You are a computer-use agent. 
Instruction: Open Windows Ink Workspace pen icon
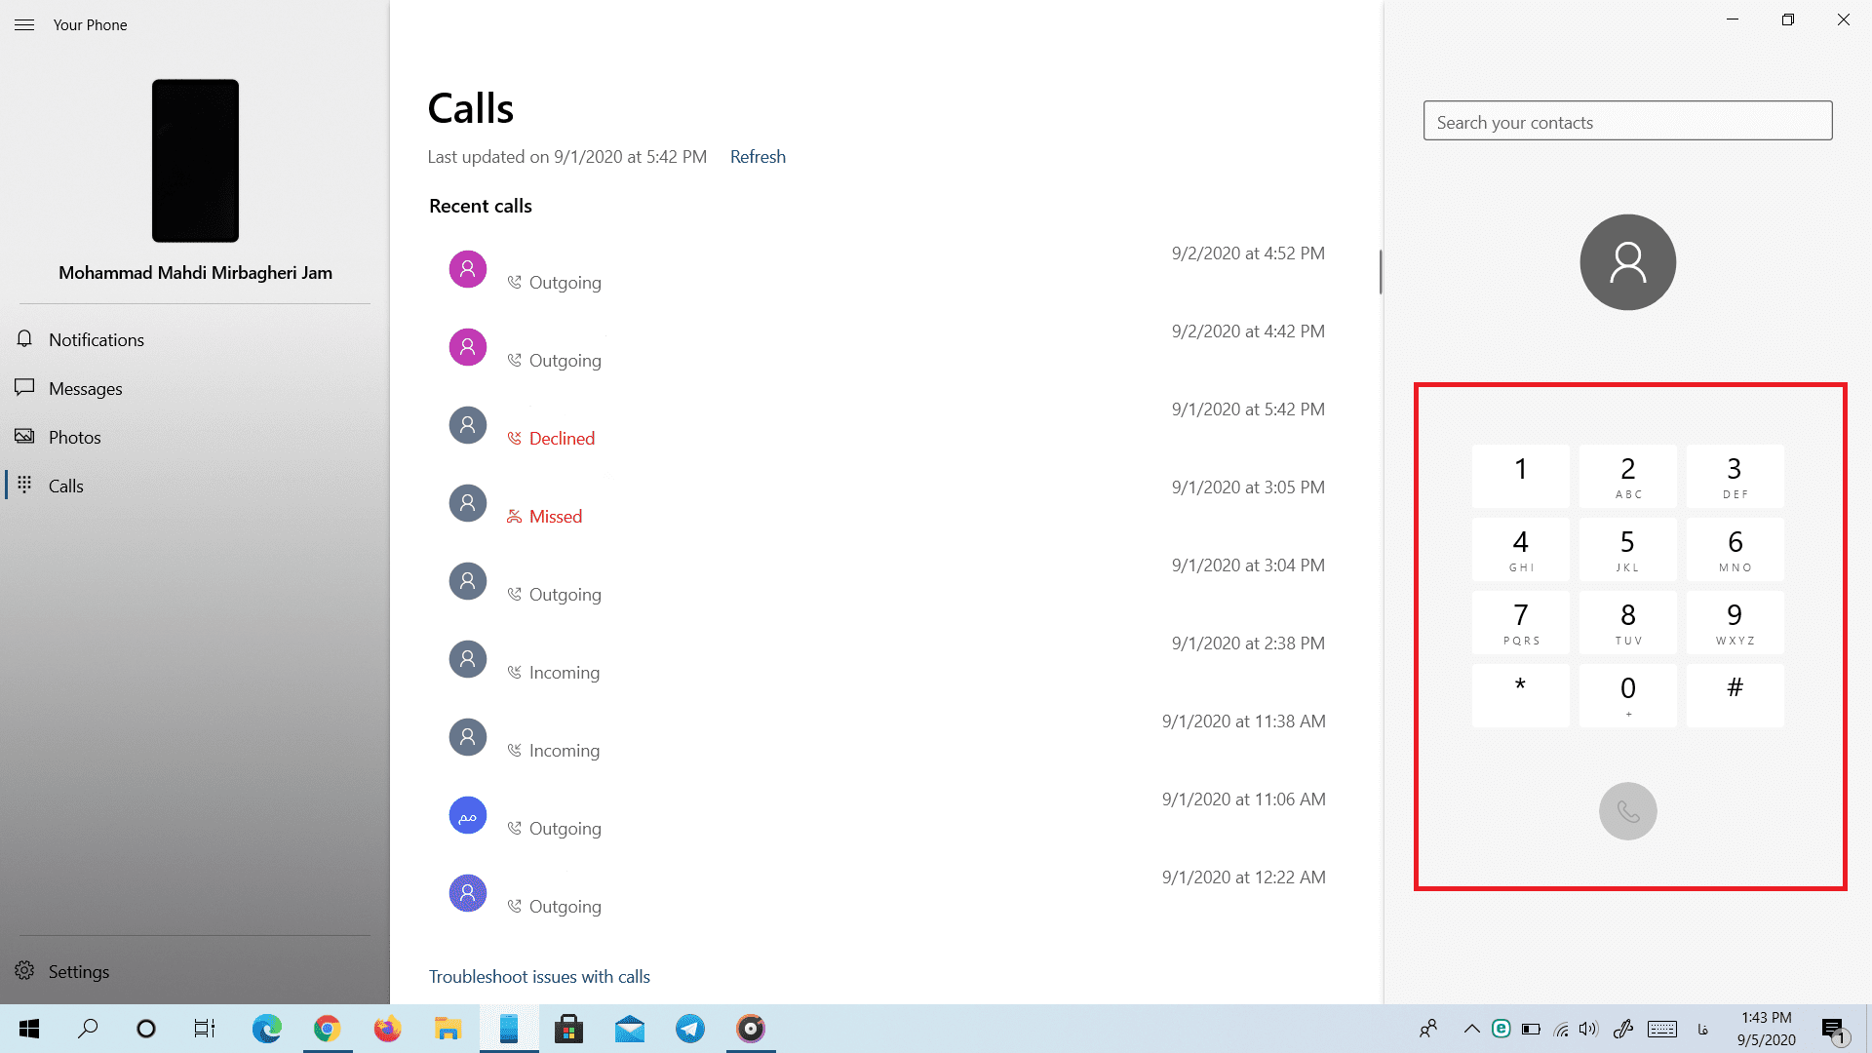1623,1029
